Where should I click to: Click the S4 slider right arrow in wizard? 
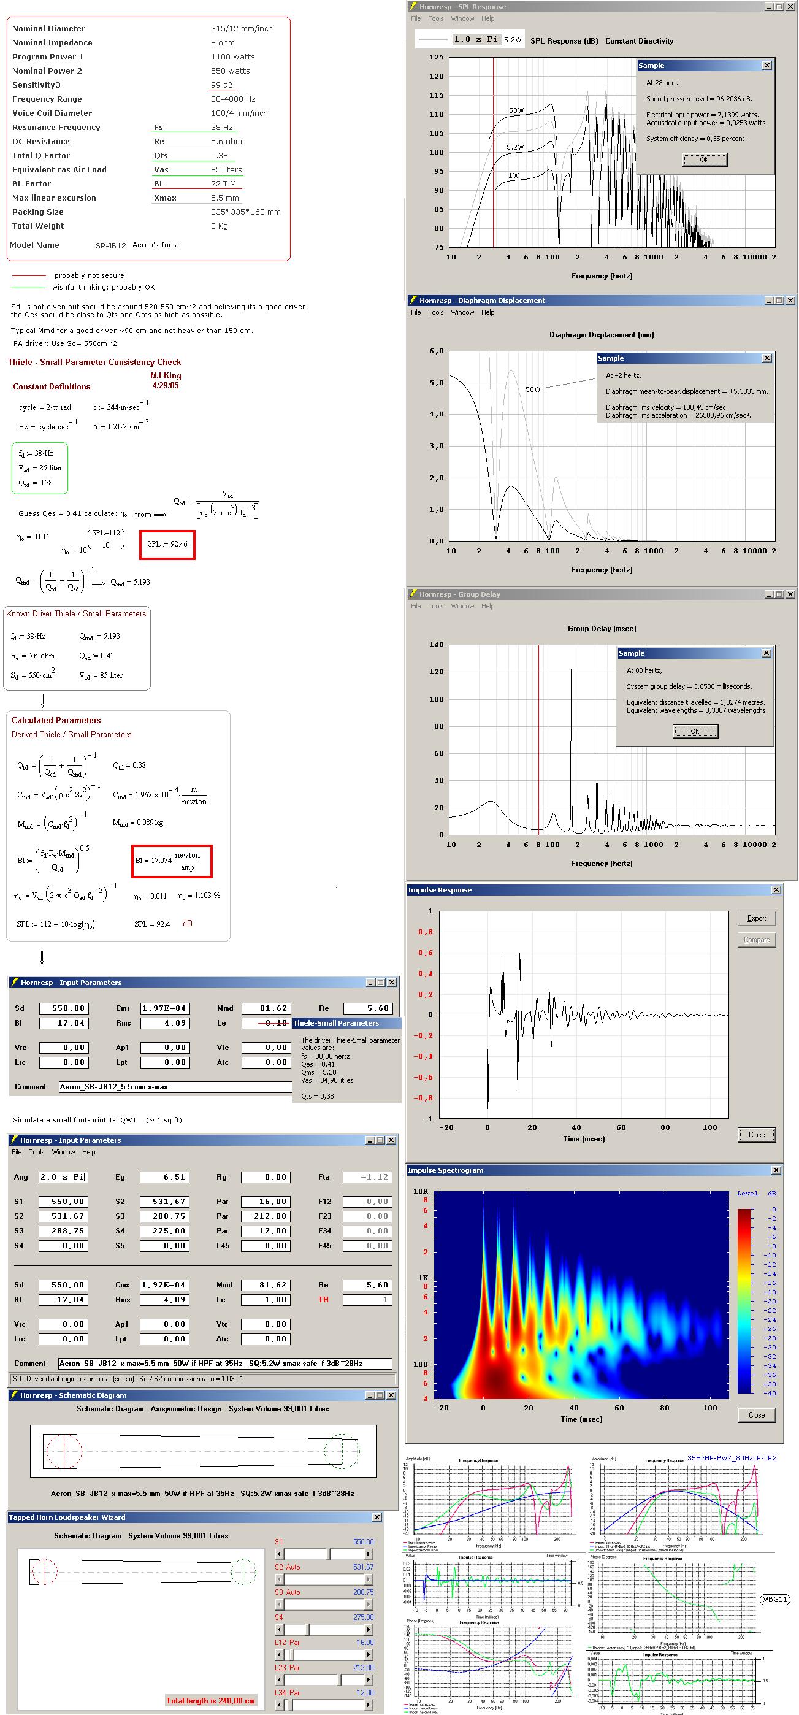tap(368, 1629)
